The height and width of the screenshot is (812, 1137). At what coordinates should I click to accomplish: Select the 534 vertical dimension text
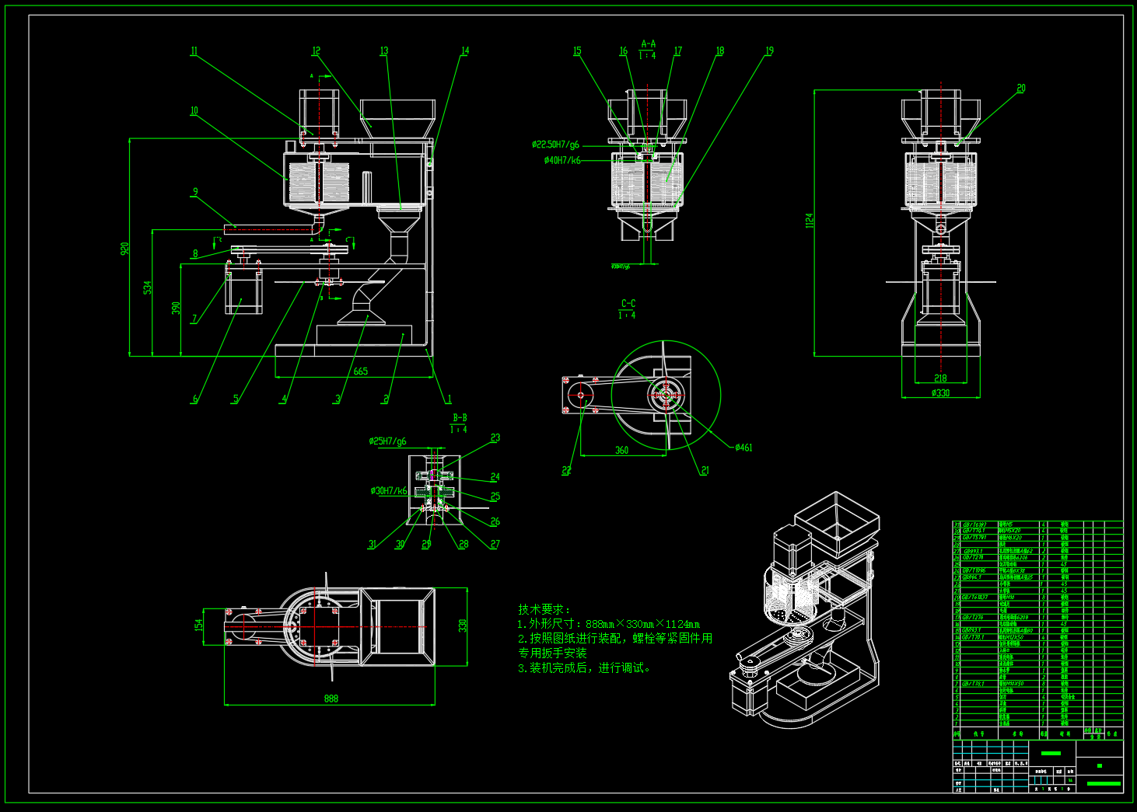148,288
